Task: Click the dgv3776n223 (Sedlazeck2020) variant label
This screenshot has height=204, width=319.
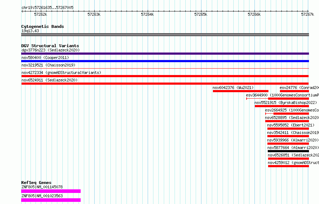Action: coord(51,50)
